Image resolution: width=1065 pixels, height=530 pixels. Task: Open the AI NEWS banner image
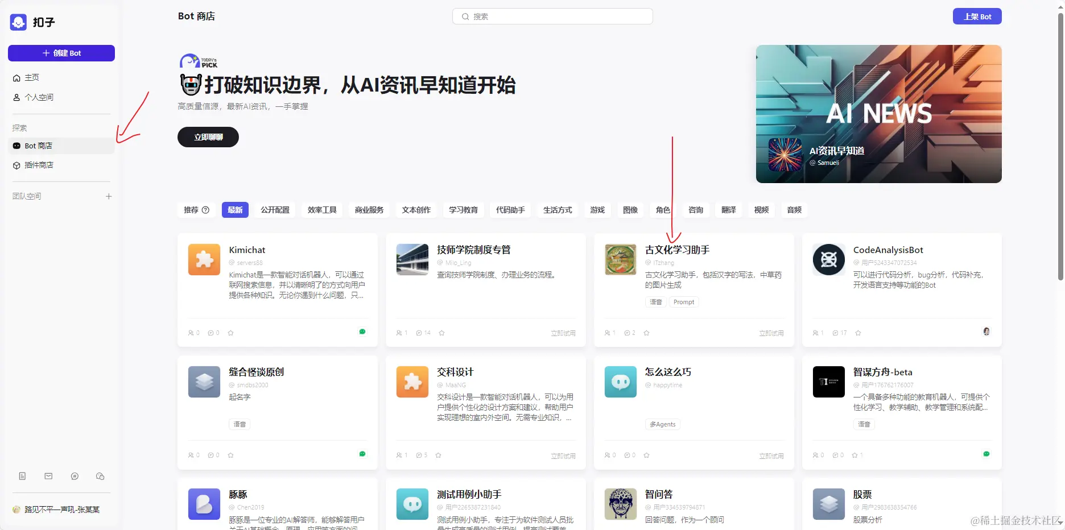(879, 114)
